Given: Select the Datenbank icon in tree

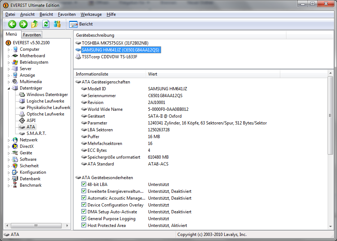Looking at the screenshot, I should coord(15,179).
